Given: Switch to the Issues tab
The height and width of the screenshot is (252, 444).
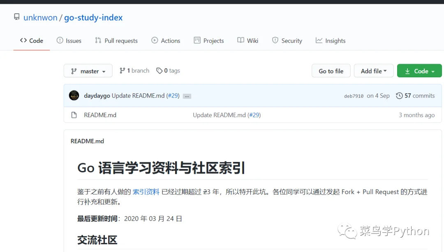Looking at the screenshot, I should [x=69, y=41].
